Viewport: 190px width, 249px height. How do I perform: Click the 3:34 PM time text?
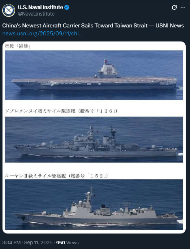pos(12,243)
